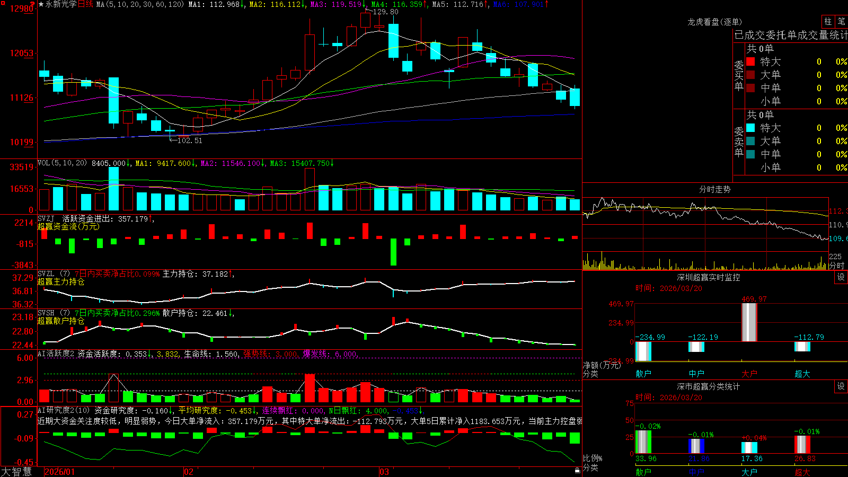This screenshot has height=477, width=848.
Task: Click the 2026/01 date marker on timeline
Action: [x=59, y=472]
